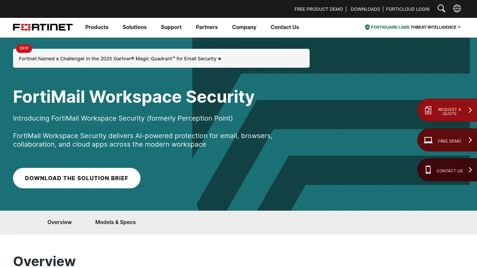Screen dimensions: 477x268
Task: Open FortiGuard Labs Threat Intelligence link
Action: click(413, 27)
